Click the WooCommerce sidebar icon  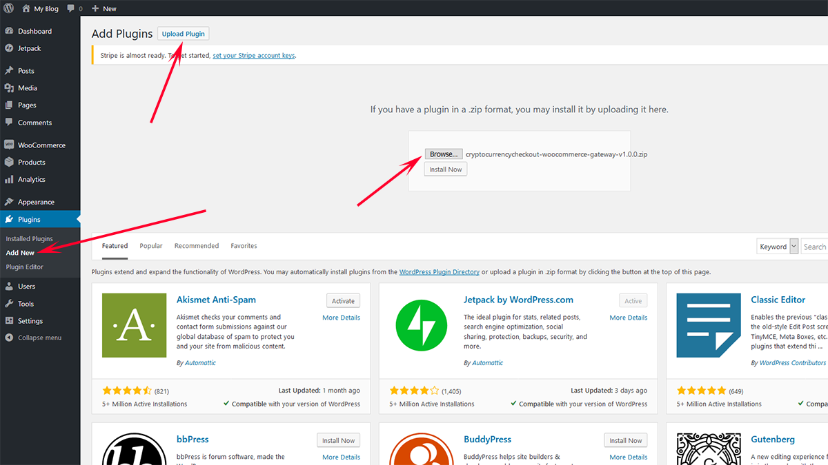tap(9, 145)
